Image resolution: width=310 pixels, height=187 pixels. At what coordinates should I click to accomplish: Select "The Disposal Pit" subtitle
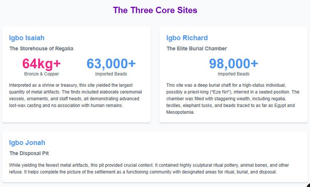[x=29, y=153]
